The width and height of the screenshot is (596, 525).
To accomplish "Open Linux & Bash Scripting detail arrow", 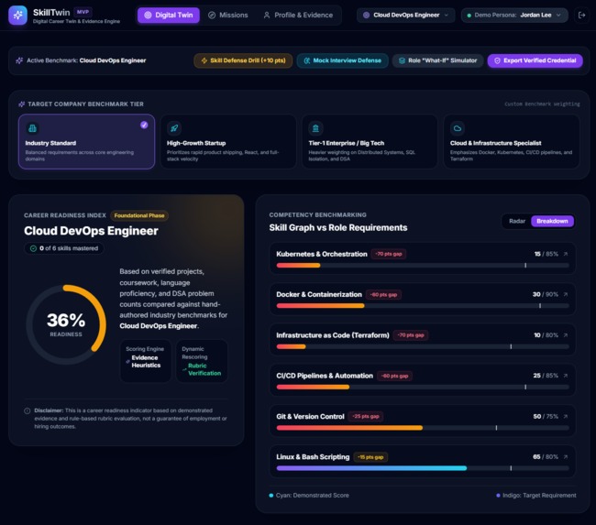I will tap(566, 457).
